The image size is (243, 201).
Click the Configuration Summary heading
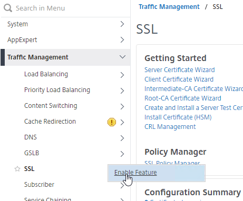(x=192, y=193)
